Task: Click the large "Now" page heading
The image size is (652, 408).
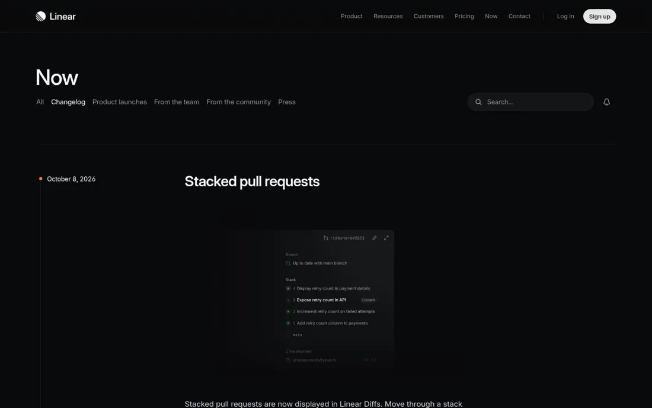Action: [x=57, y=77]
